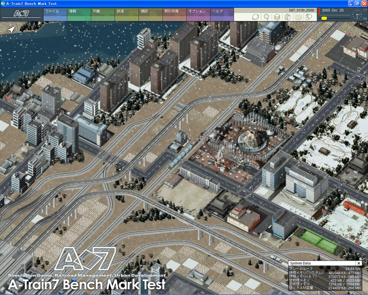Click the volcano dome in the amusement park
Viewport: 368px width, 295px height.
tap(252, 139)
